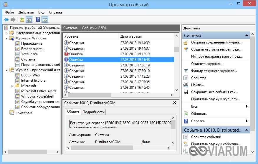Image resolution: width=258 pixels, height=164 pixels.
Task: Open the Вид submenu arrow in actions
Action: point(247,106)
